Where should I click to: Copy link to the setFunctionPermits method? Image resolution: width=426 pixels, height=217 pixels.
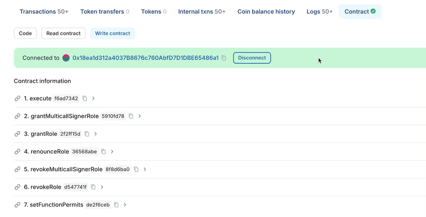tap(18, 205)
